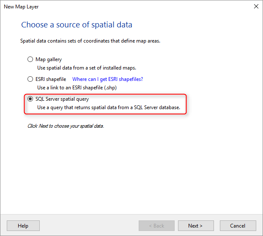Click the italic Click Next hint text
Screen dimensions: 263x236
(66, 126)
